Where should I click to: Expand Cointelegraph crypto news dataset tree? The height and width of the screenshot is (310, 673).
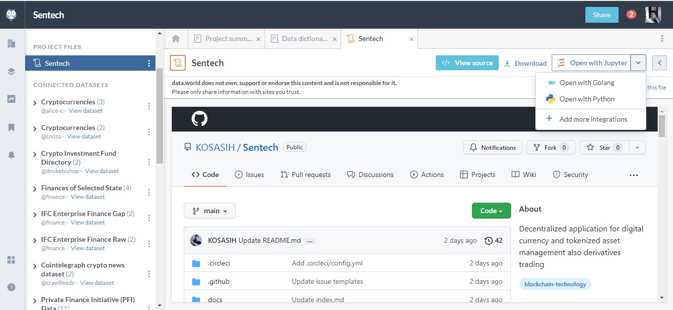pos(35,266)
